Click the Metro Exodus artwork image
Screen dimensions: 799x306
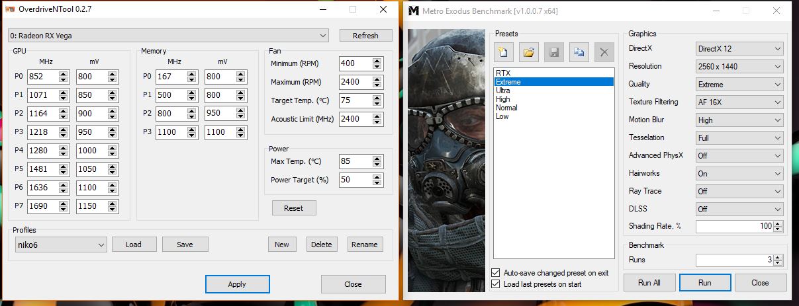(446, 160)
